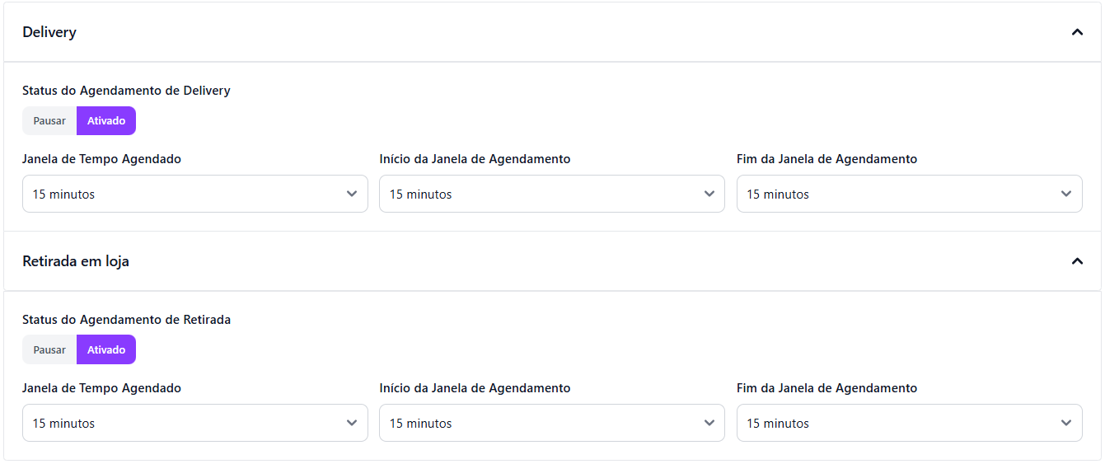The image size is (1105, 464).
Task: Click the Delivery section header title
Action: tap(49, 32)
